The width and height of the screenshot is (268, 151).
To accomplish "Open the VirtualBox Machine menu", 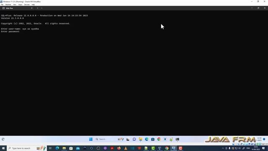I will click(8, 5).
